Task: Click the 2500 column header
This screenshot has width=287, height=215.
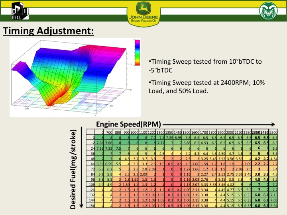Action: coord(273,132)
